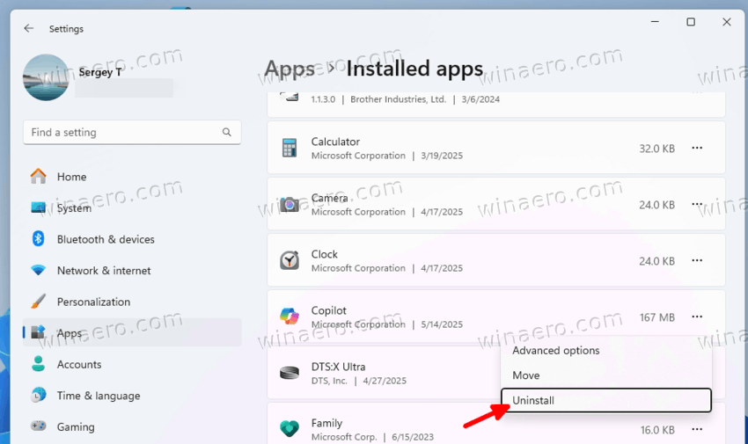Choose Uninstall from context menu
The width and height of the screenshot is (748, 444).
pos(605,400)
